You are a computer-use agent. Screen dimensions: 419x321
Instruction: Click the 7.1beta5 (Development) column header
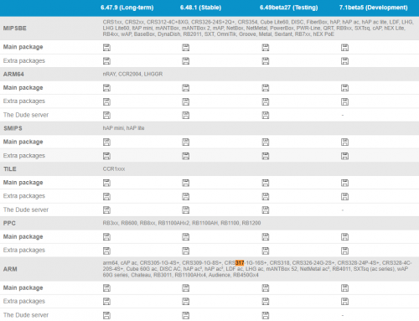coord(374,8)
